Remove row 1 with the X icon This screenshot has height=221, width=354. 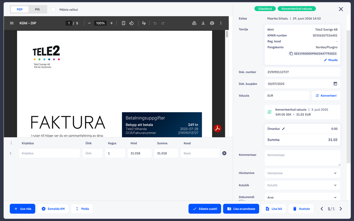click(224, 153)
